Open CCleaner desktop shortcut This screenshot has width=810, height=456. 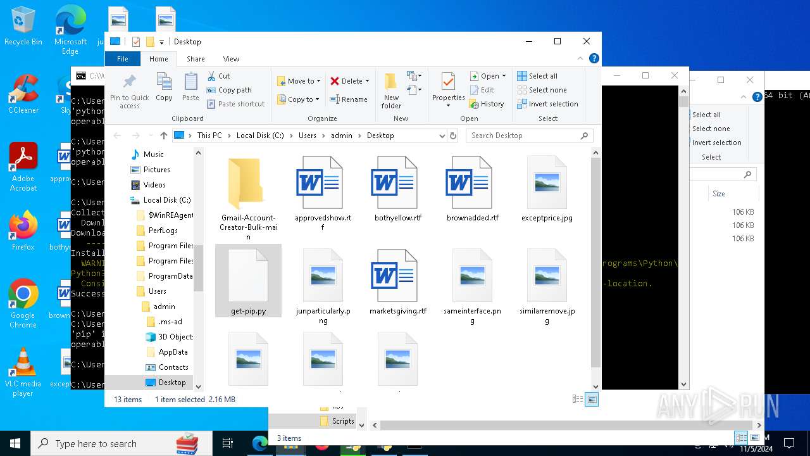pos(23,94)
